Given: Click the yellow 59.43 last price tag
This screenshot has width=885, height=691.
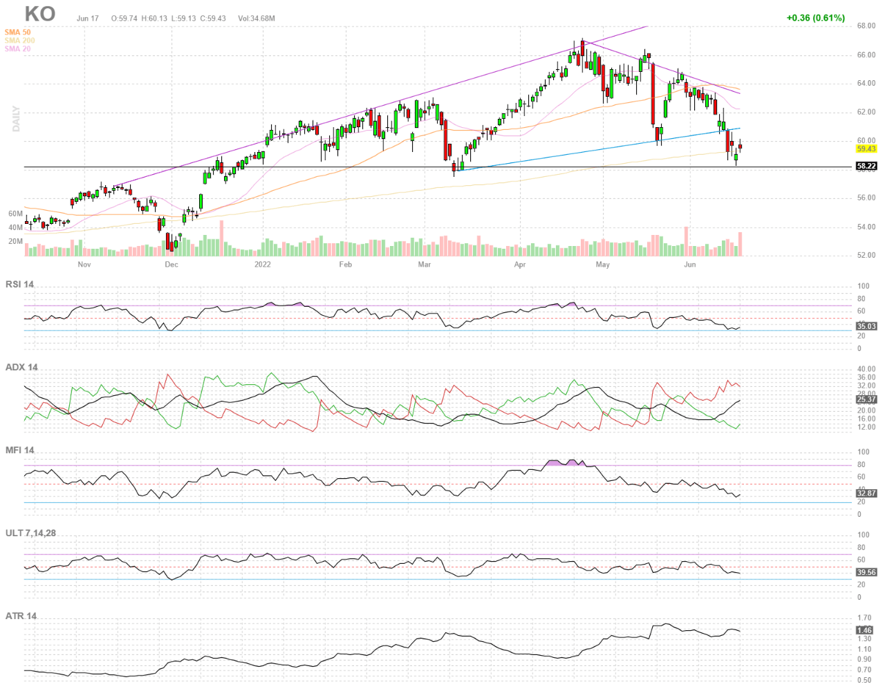Looking at the screenshot, I should click(866, 149).
